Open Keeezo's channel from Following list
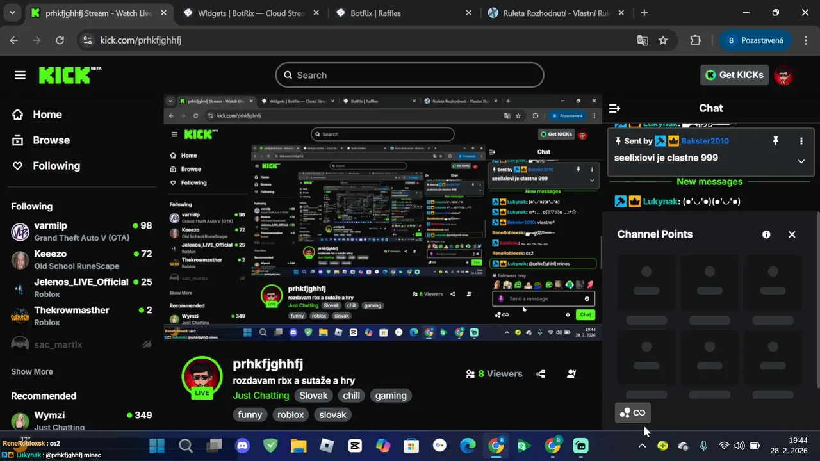 pos(81,259)
